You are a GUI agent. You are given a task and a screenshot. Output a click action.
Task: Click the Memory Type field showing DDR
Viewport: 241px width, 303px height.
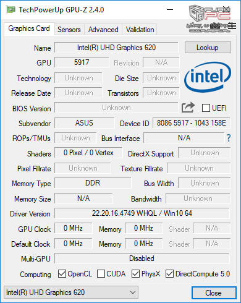tap(93, 183)
